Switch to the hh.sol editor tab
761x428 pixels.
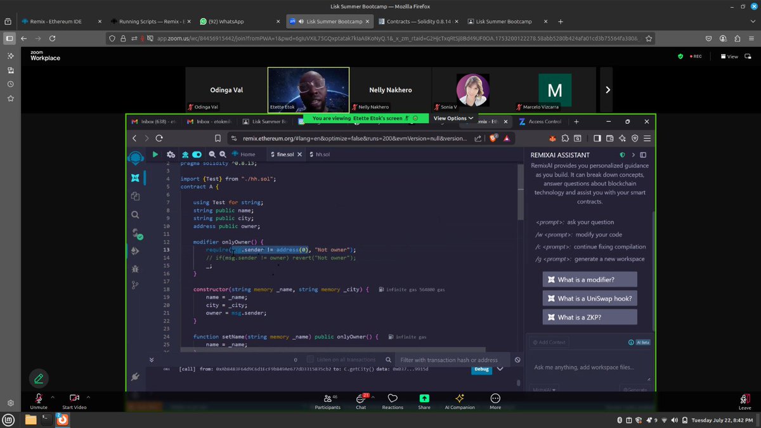(x=320, y=154)
